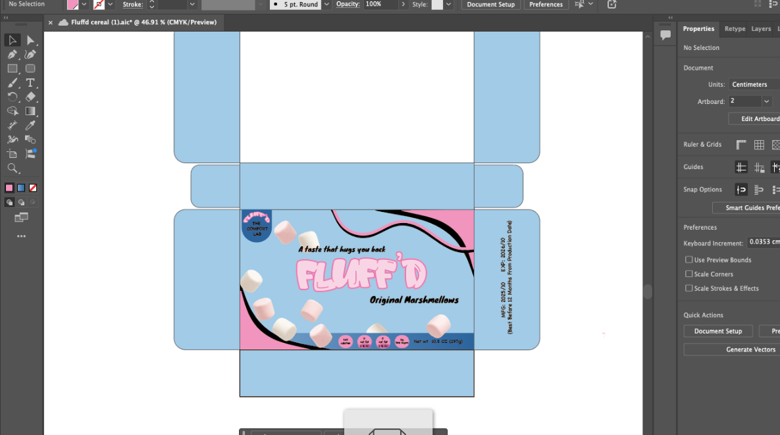Viewport: 780px width, 435px height.
Task: Select the Eraser tool
Action: (30, 97)
